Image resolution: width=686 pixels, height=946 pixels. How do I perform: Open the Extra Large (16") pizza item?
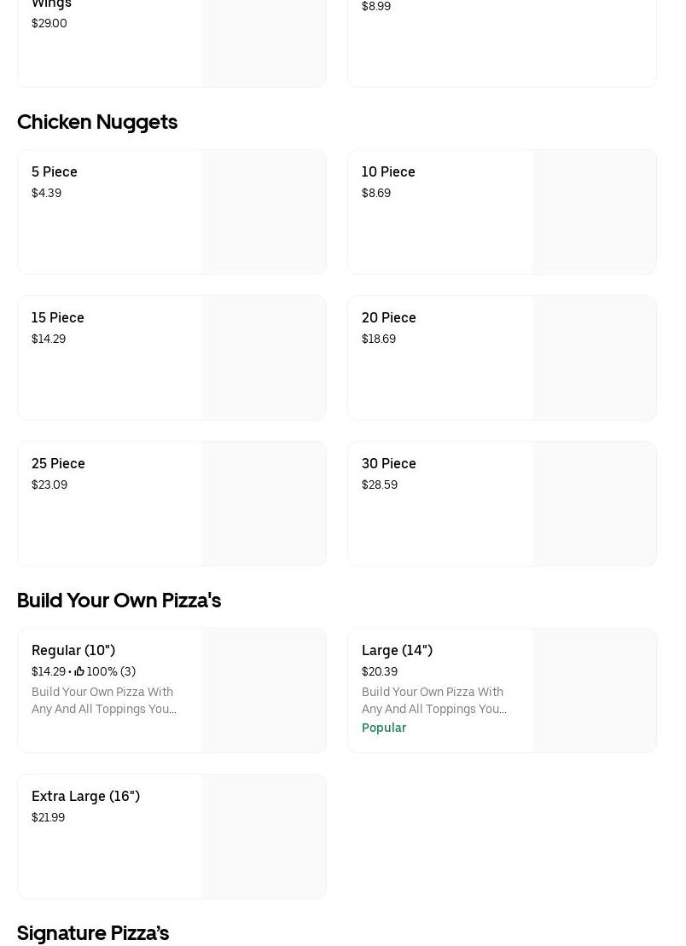point(85,796)
